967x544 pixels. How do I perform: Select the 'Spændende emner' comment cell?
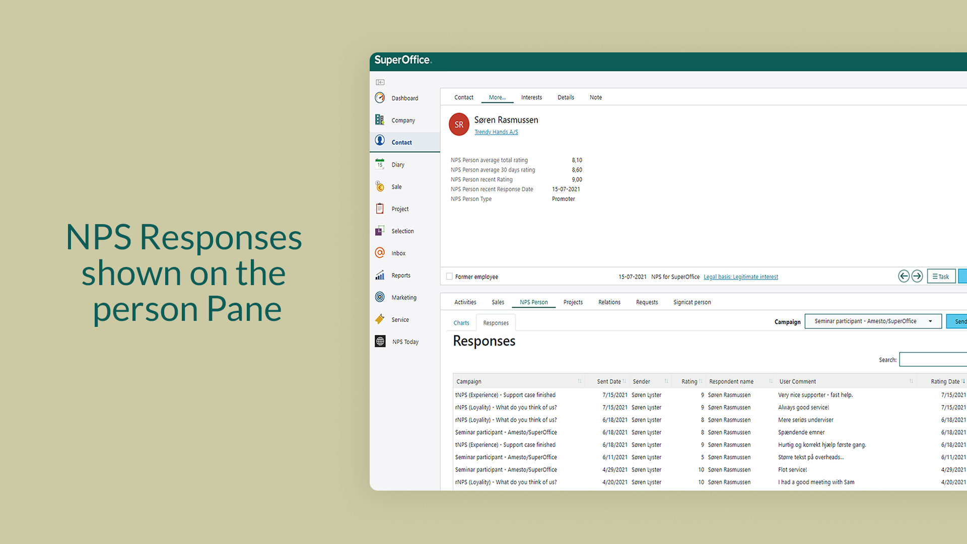click(x=801, y=432)
